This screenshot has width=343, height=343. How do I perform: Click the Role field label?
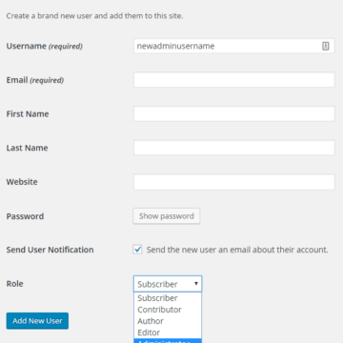[14, 284]
